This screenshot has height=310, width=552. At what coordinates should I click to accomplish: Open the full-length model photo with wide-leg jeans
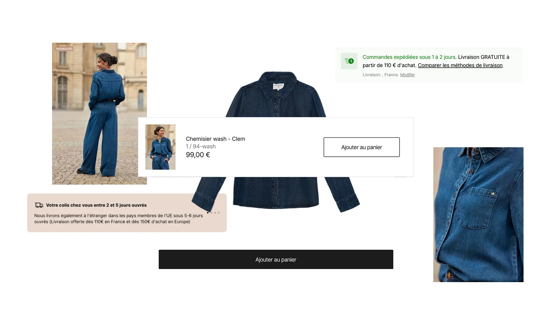(99, 114)
